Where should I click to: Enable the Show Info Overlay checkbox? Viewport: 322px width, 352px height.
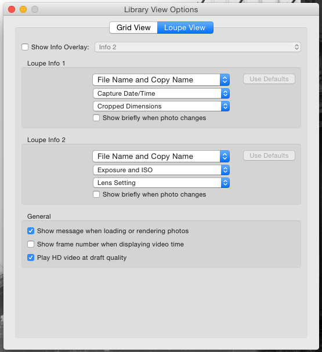(x=25, y=47)
